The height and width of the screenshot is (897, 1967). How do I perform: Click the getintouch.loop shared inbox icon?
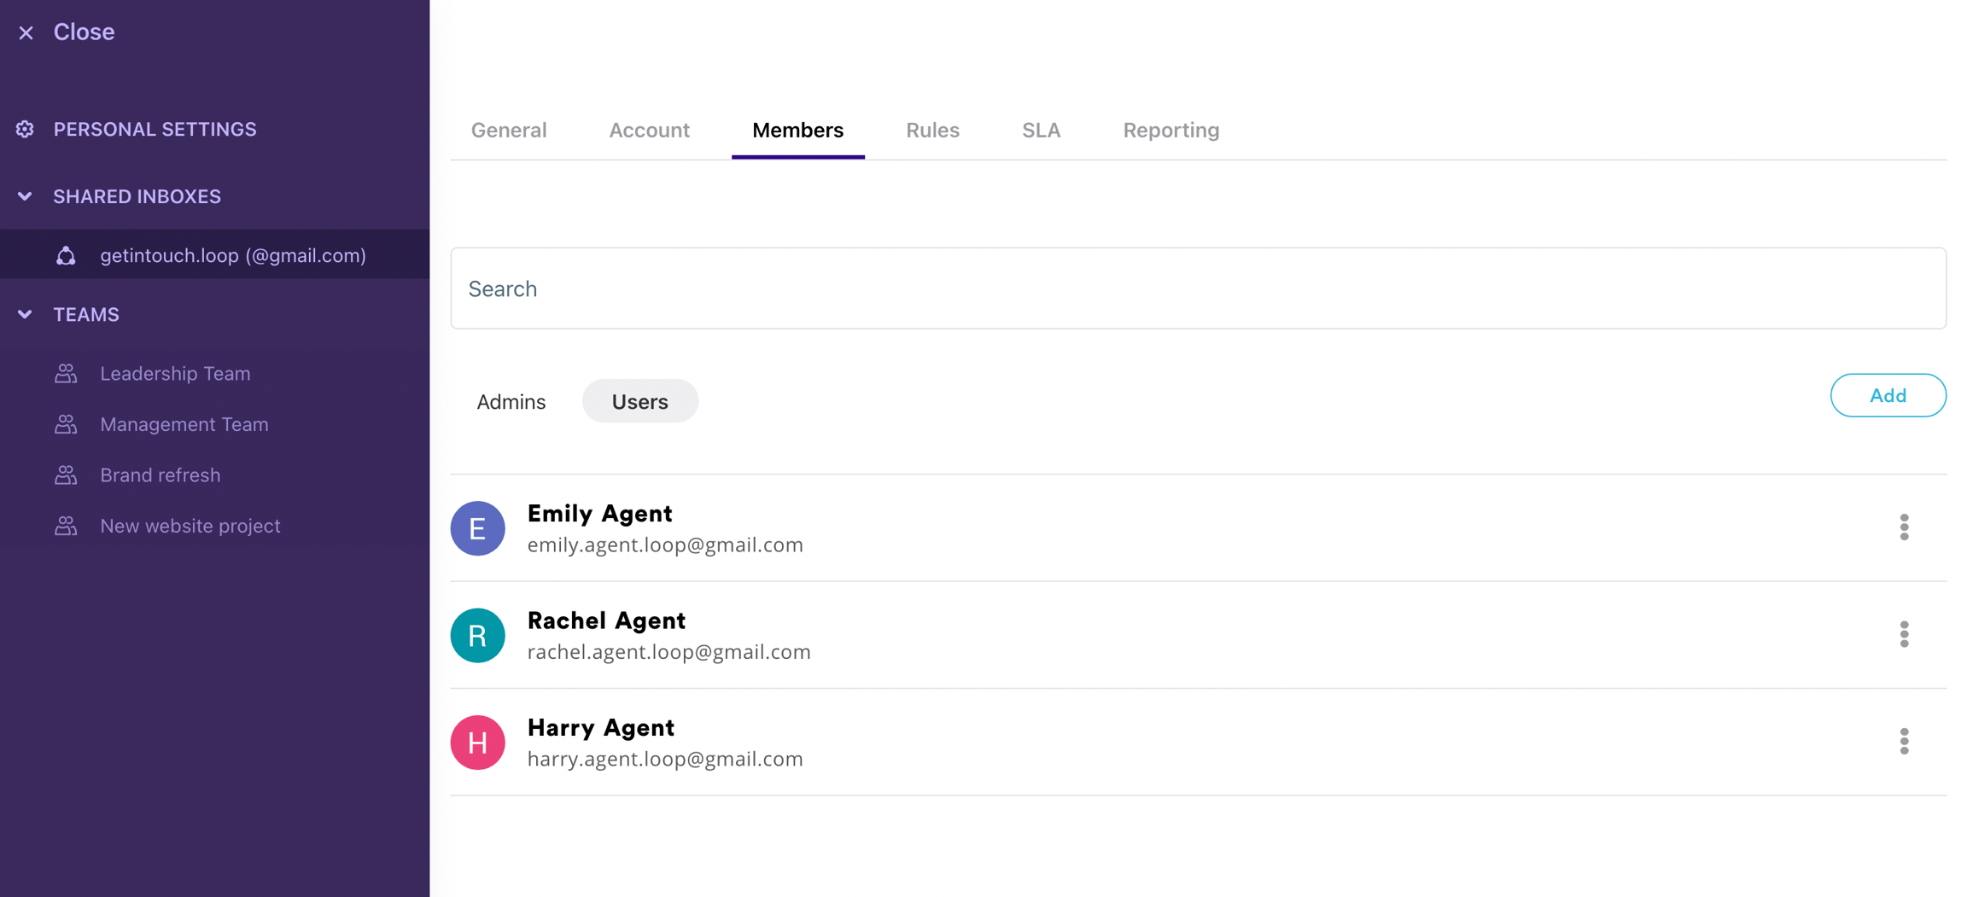click(x=66, y=255)
